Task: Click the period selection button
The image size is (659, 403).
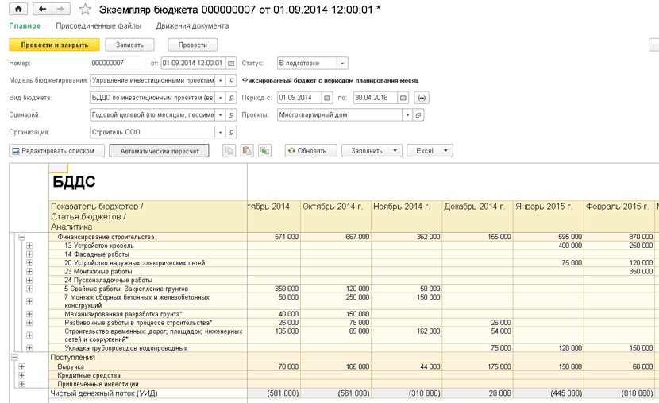Action: [x=422, y=98]
